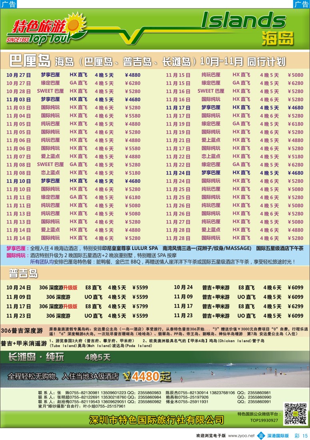310x440 pixels.
Task: Click ¥6180 in 11月11日 缘定巴厘 row
Action: coord(133,197)
